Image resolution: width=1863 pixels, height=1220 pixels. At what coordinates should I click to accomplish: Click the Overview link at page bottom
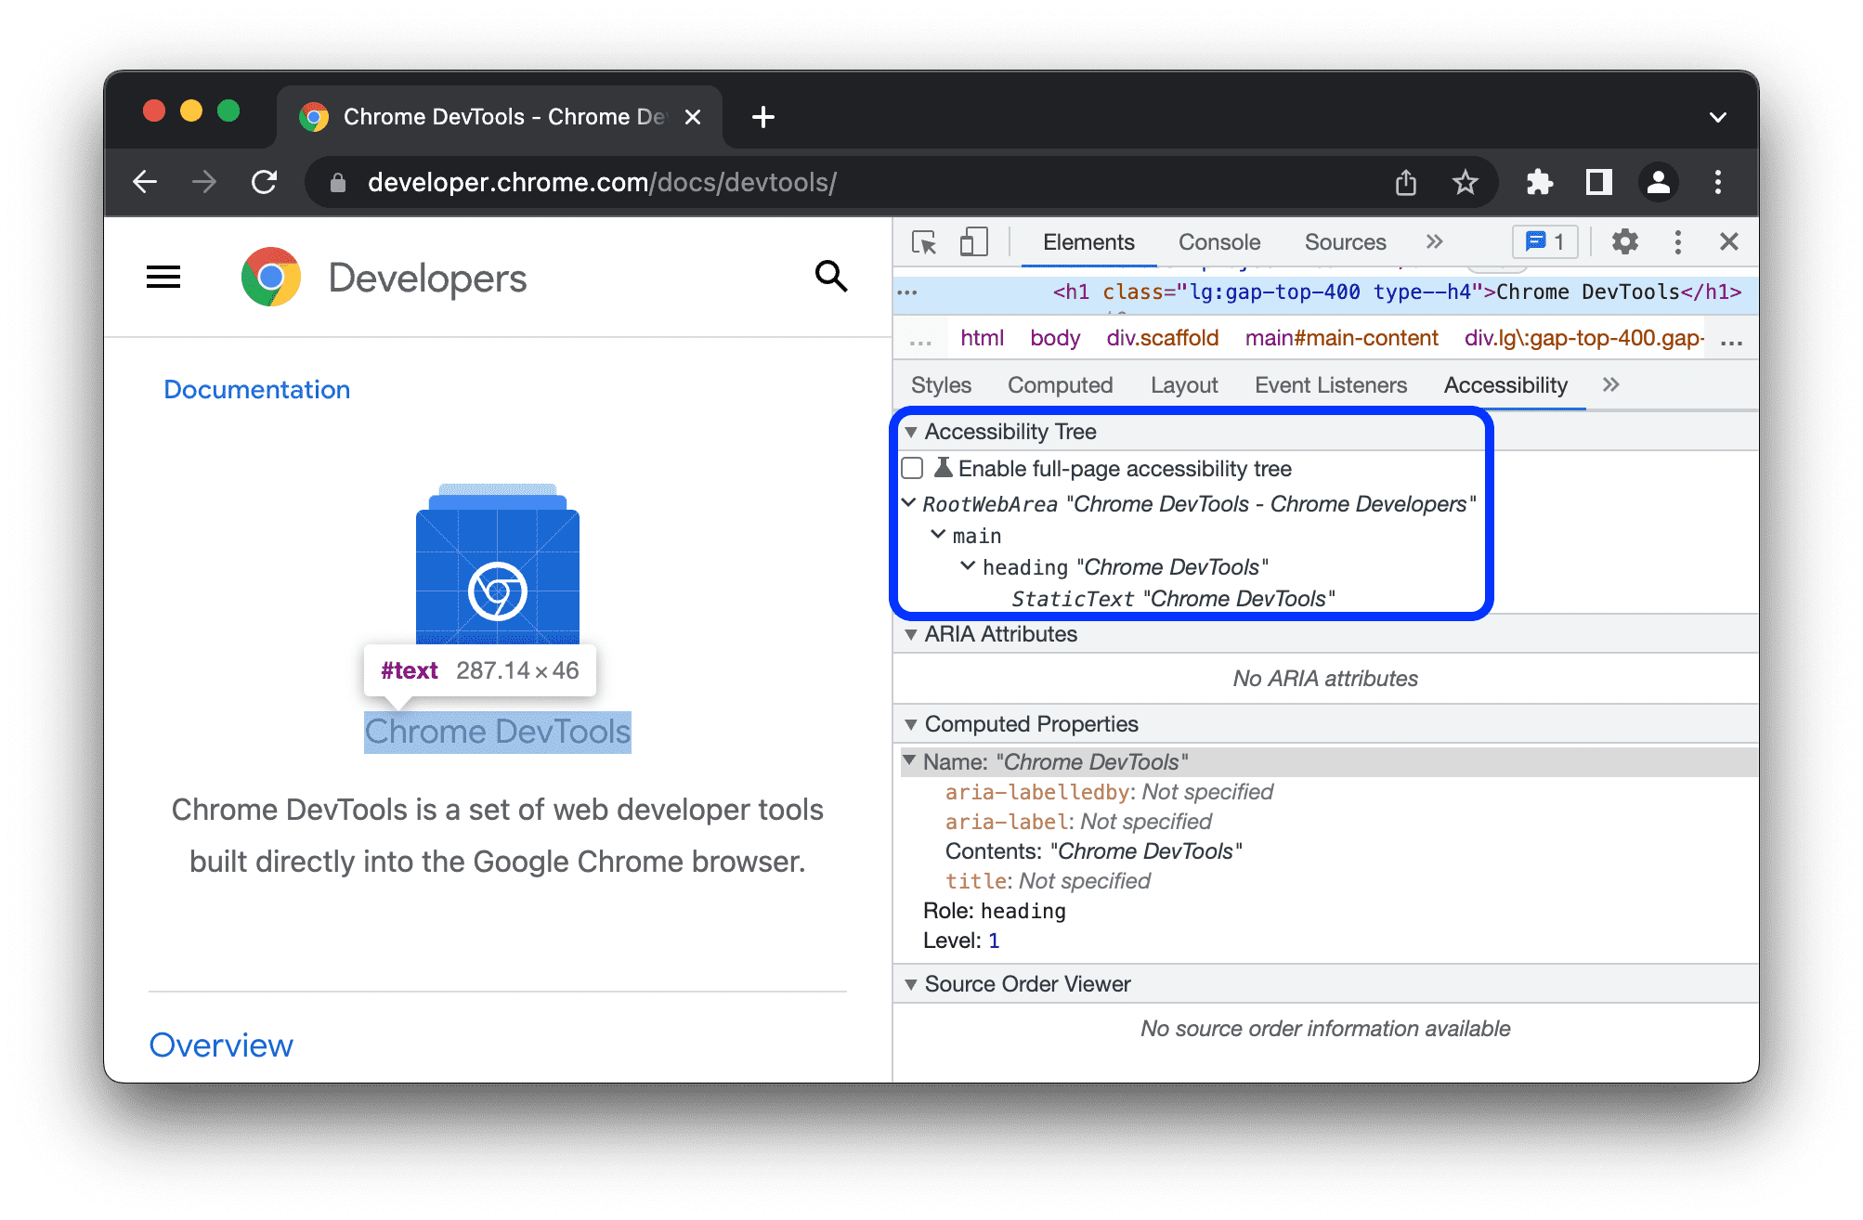(x=221, y=1045)
